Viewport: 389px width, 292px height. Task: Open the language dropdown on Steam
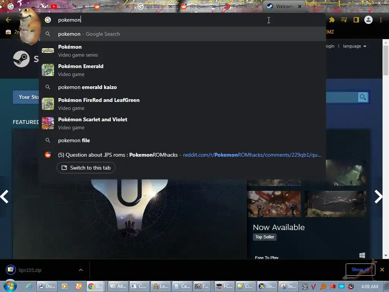354,46
